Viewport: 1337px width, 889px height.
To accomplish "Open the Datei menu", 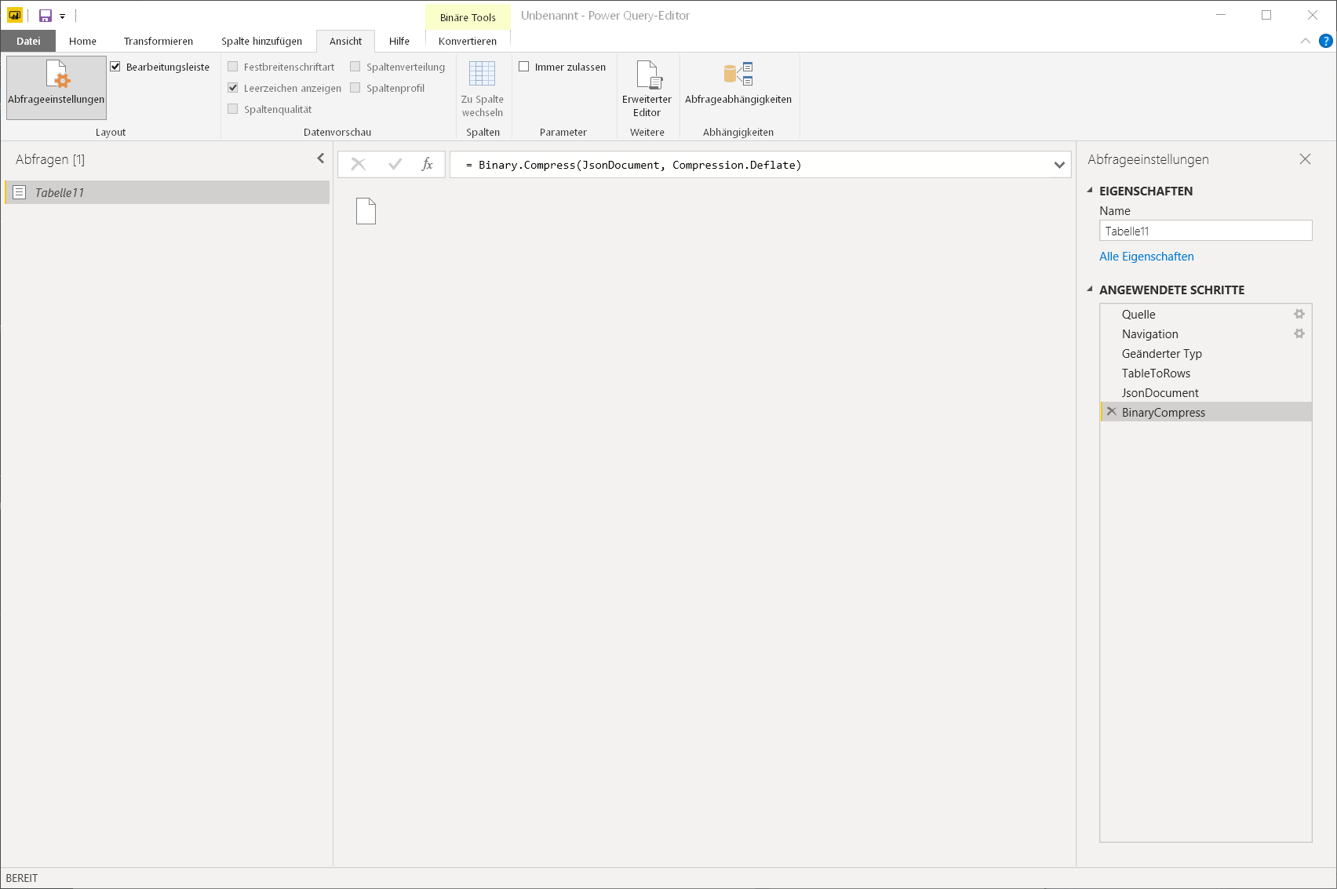I will pyautogui.click(x=28, y=41).
